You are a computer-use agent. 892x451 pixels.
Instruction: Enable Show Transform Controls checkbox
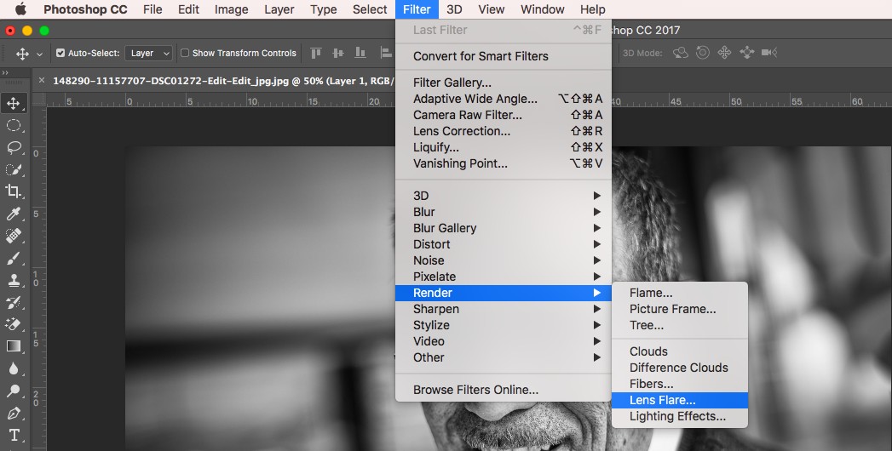click(x=184, y=53)
